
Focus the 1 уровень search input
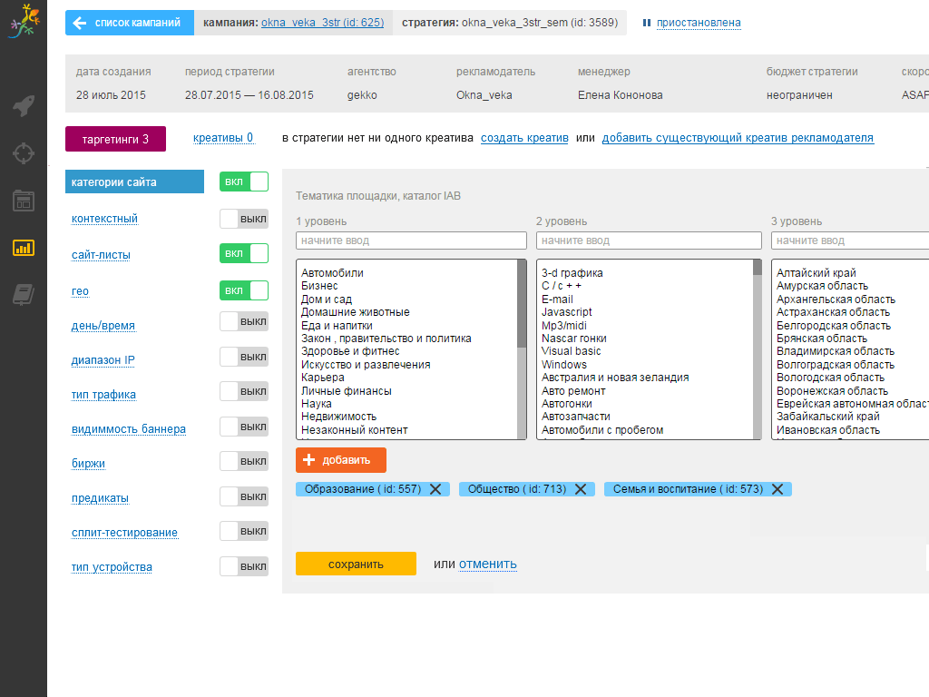point(411,241)
